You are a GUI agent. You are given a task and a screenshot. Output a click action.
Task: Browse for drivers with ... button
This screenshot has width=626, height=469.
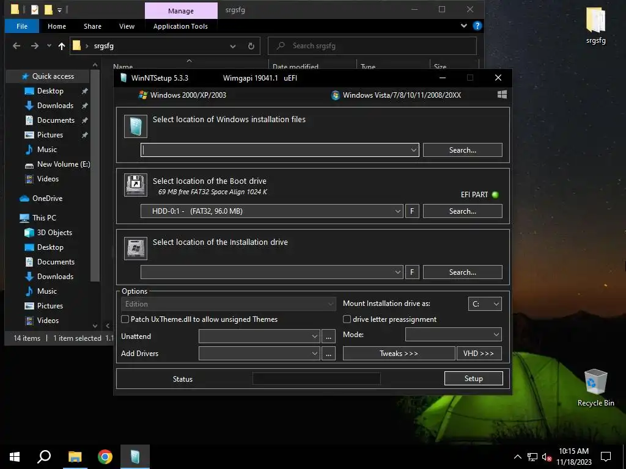pos(328,354)
